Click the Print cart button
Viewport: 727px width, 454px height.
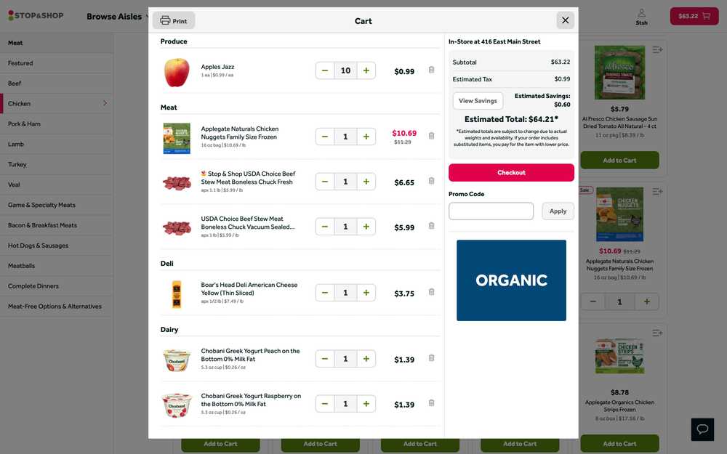pos(174,21)
